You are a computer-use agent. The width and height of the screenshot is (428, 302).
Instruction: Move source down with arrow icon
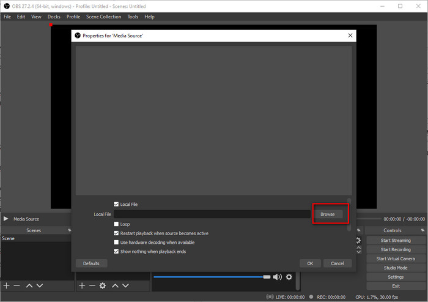pos(125,285)
